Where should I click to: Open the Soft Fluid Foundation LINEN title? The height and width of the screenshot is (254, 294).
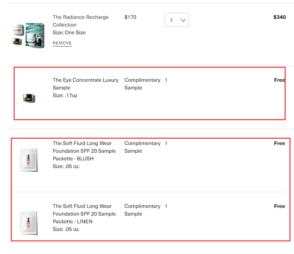point(84,214)
